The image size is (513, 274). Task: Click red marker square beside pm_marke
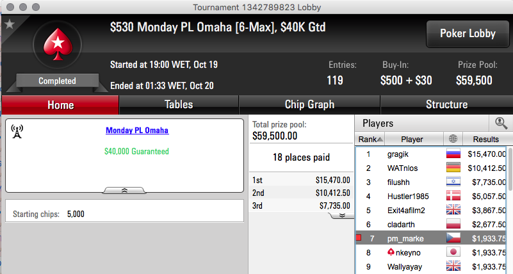[x=359, y=238]
